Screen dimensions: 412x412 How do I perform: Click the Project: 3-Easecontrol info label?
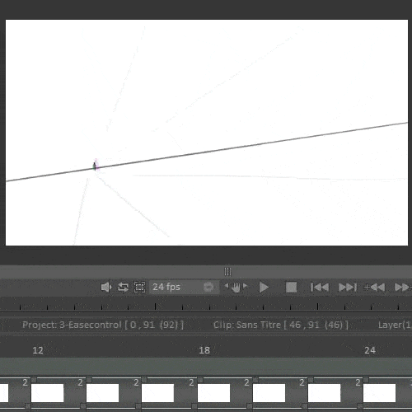103,325
